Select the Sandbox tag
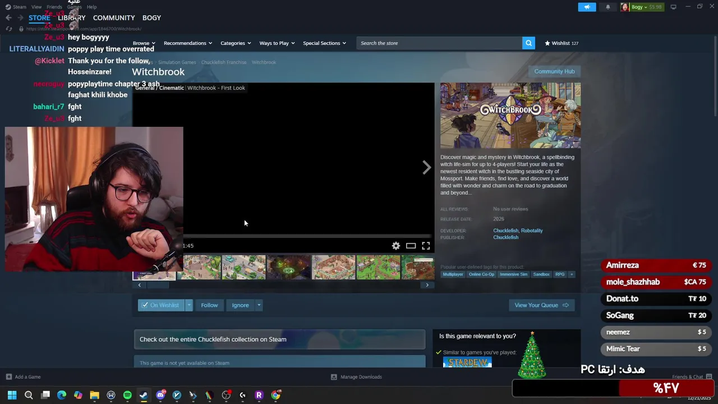The image size is (718, 404). coord(541,274)
